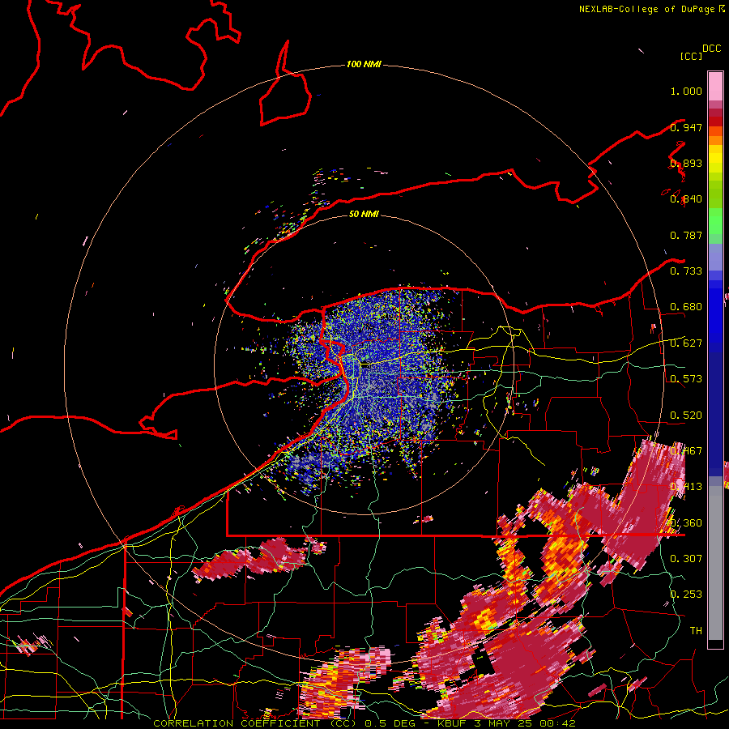Screen dimensions: 729x729
Task: Click the 0.627 scale value
Action: [686, 343]
